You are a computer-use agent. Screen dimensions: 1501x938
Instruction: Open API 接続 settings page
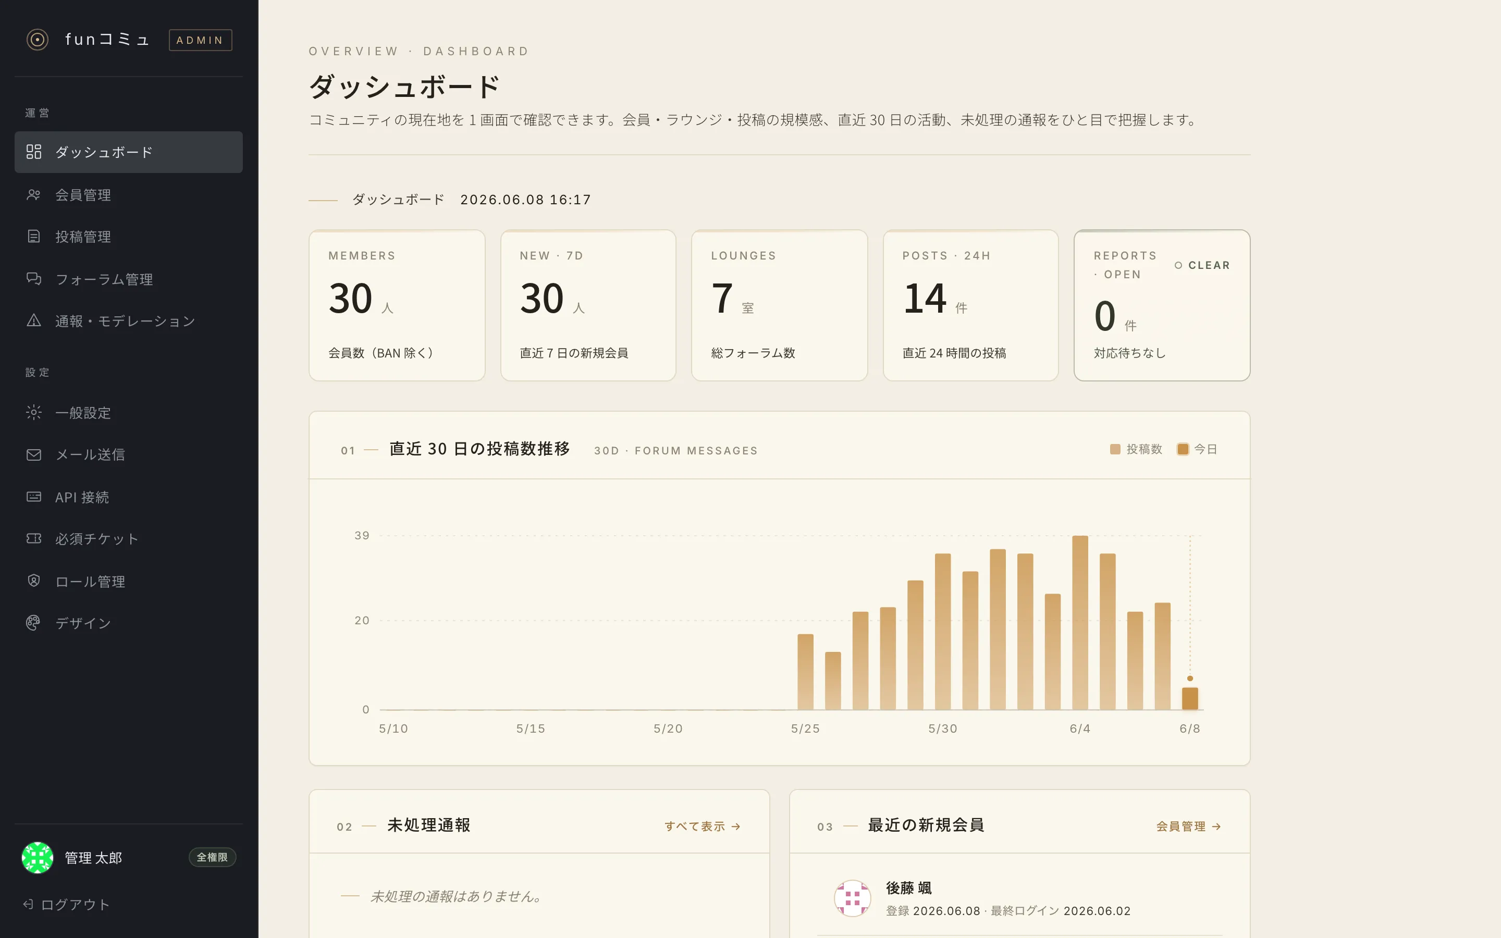(128, 497)
